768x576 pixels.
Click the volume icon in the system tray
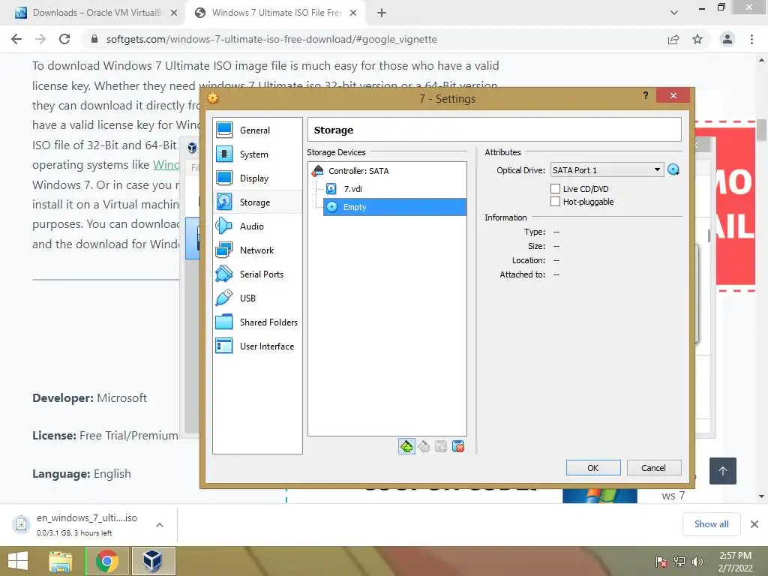tap(697, 562)
